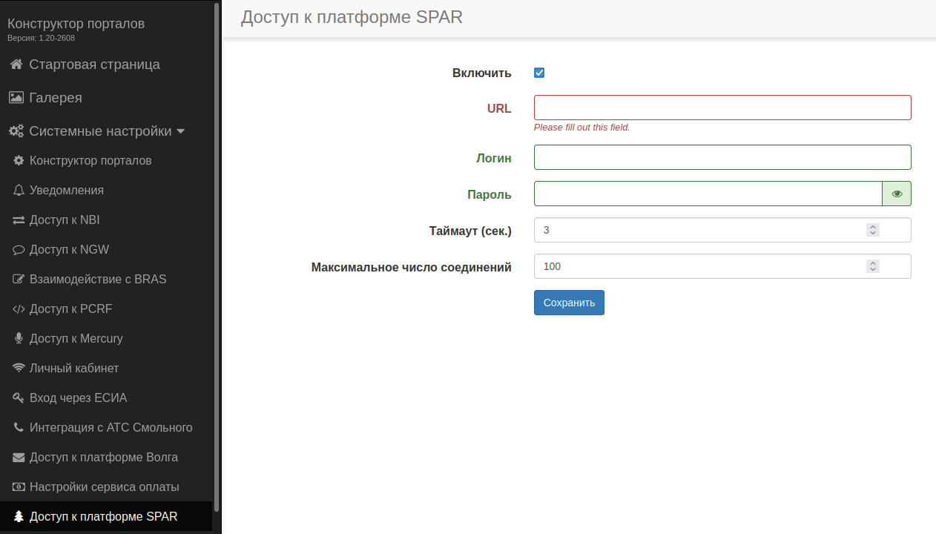Uncheck the Включить checkbox
This screenshot has width=936, height=534.
coord(539,73)
